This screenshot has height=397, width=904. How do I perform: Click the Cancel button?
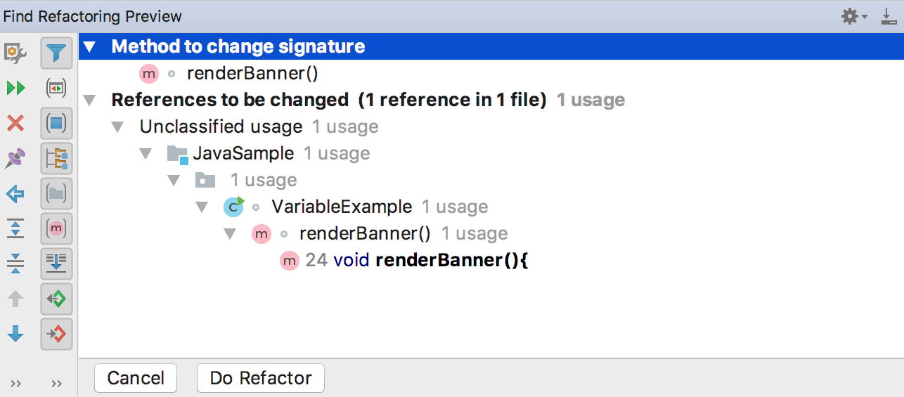[136, 378]
